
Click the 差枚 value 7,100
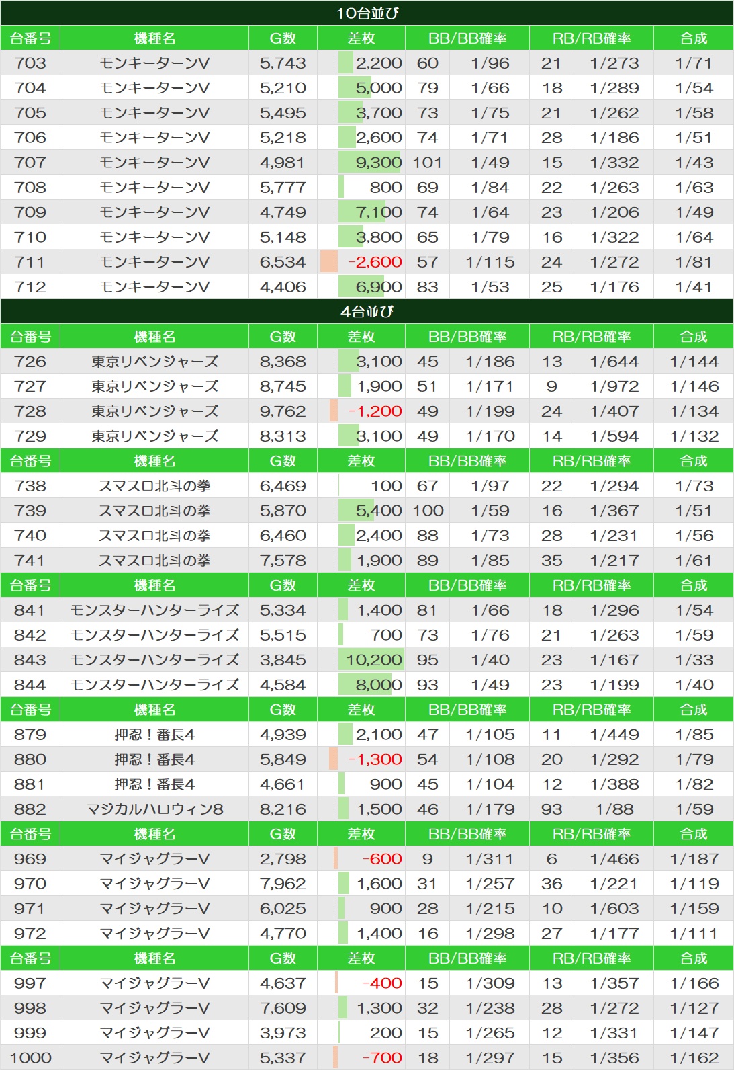379,212
